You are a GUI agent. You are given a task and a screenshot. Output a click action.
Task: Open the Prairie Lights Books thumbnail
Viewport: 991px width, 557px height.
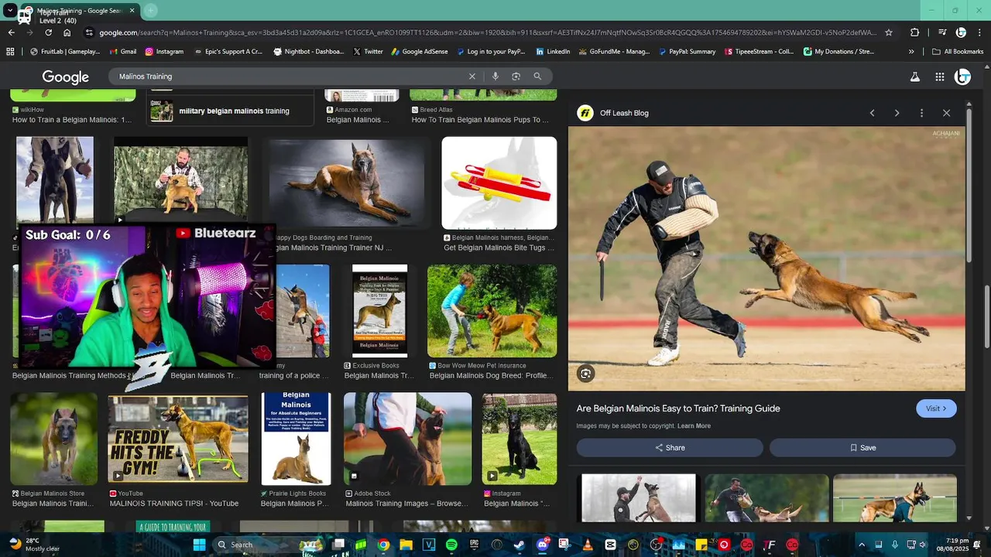click(296, 439)
